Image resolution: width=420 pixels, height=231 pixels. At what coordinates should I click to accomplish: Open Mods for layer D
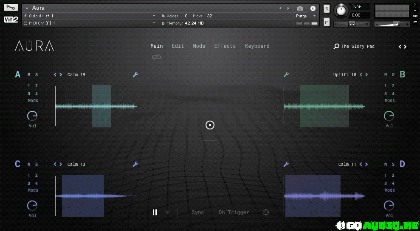pos(390,190)
